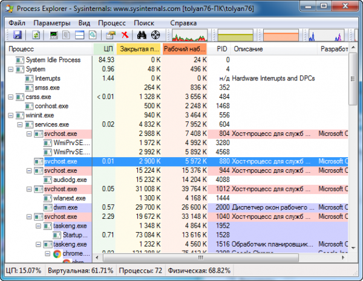Click the red X Kill Process icon
The width and height of the screenshot is (363, 281).
[x=125, y=35]
